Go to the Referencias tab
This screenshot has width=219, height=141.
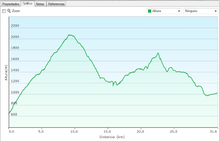56,4
